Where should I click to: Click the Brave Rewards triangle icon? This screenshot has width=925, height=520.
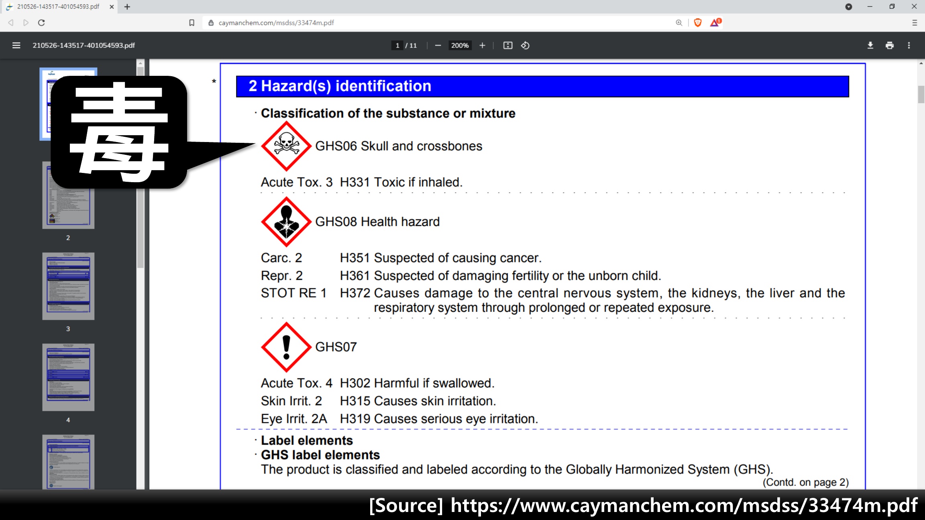coord(715,23)
